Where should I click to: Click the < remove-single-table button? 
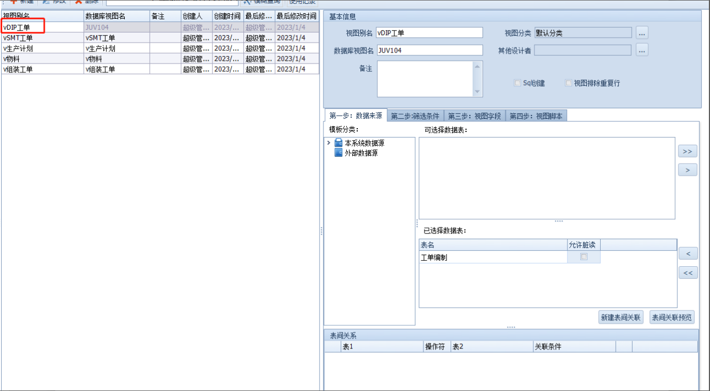[x=687, y=253]
